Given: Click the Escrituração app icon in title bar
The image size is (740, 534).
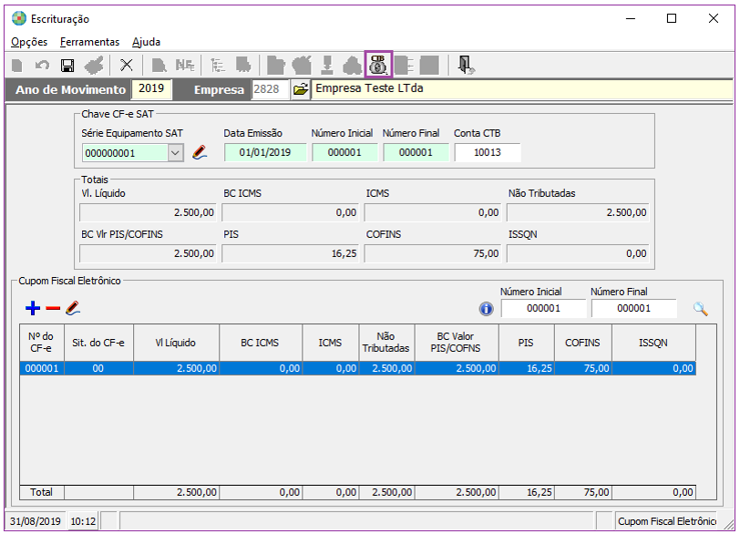Looking at the screenshot, I should coord(19,19).
